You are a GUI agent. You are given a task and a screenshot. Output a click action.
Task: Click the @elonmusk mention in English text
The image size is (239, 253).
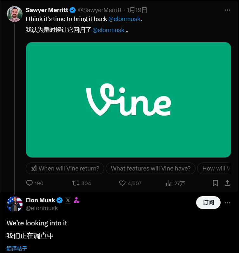click(124, 19)
